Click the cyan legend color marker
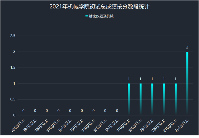This screenshot has height=138, width=199. pos(87,16)
